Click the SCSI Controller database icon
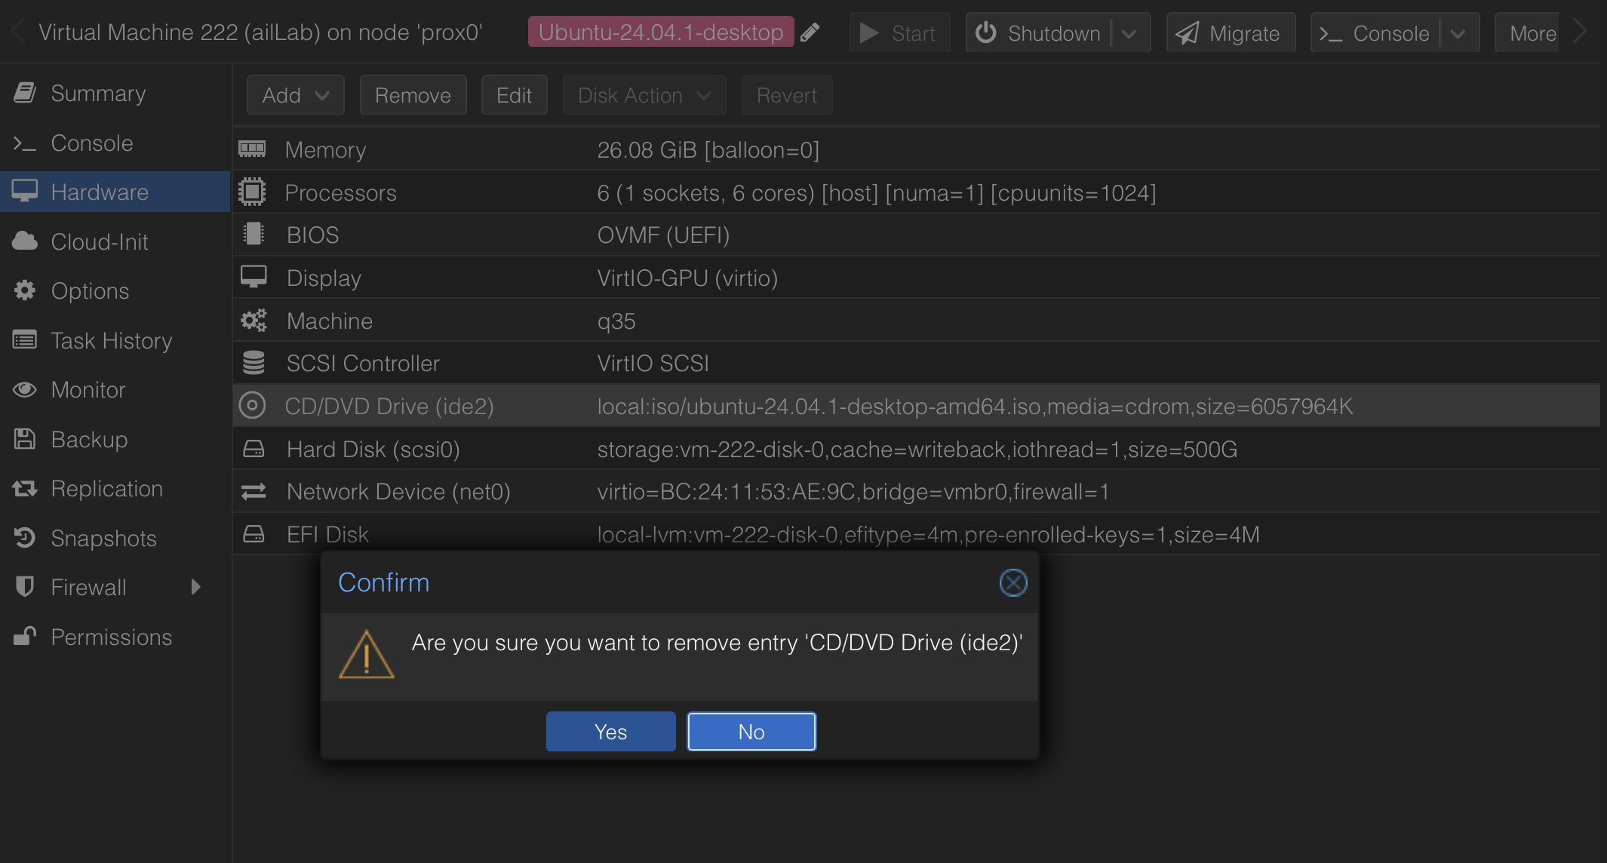 pyautogui.click(x=253, y=364)
